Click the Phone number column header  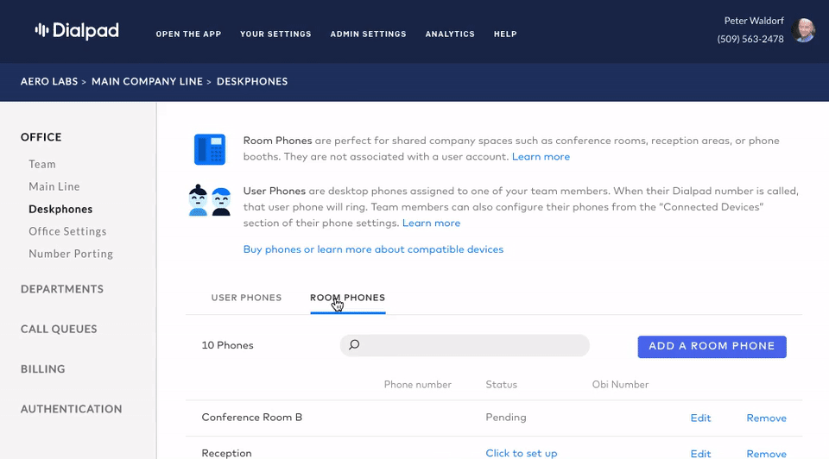pyautogui.click(x=418, y=385)
